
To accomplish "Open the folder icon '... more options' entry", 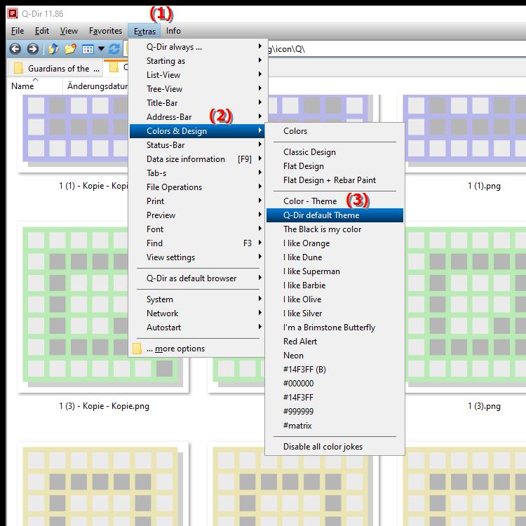I will 175,349.
